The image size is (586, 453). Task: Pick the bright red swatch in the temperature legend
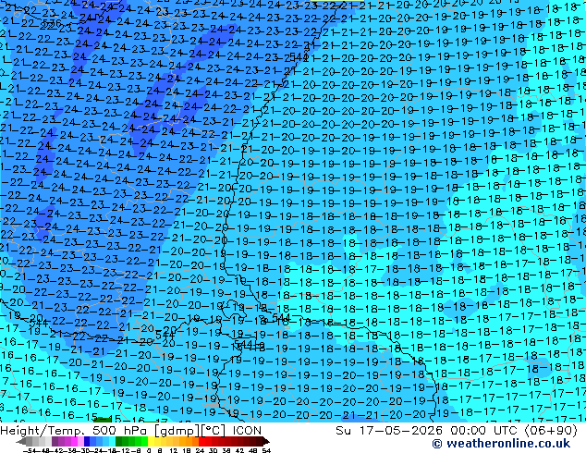point(201,441)
